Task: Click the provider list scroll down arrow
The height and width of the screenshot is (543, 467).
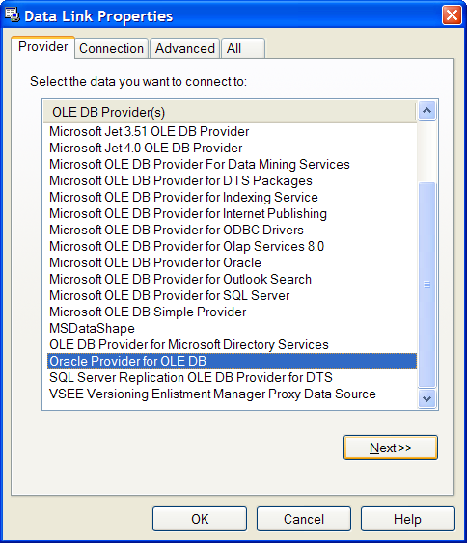Action: click(426, 399)
